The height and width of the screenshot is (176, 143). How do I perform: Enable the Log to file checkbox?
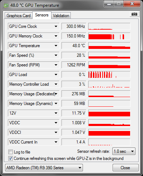(x=10, y=152)
